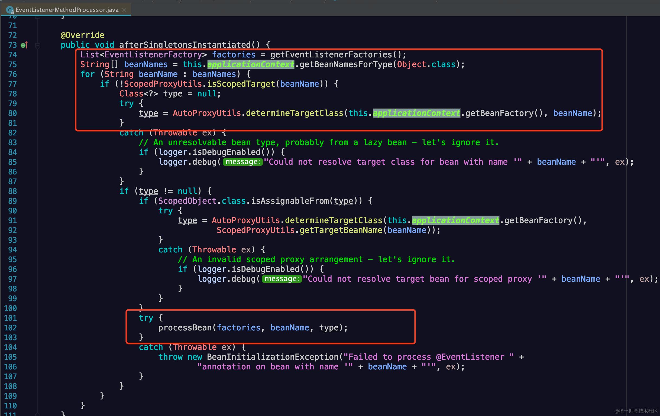This screenshot has width=660, height=416.
Task: Click line number 102 in the gutter
Action: coord(10,328)
